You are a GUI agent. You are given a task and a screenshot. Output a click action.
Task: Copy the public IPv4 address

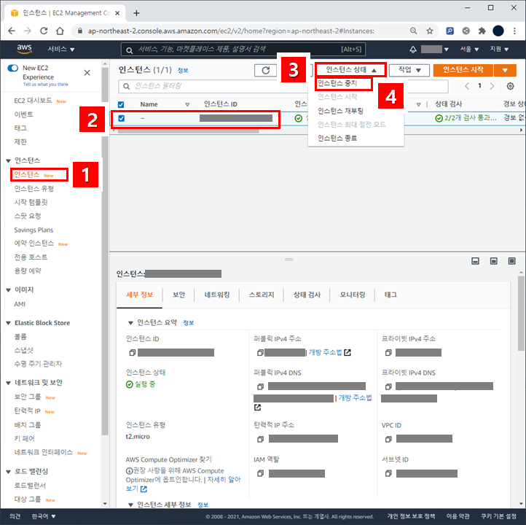[260, 352]
